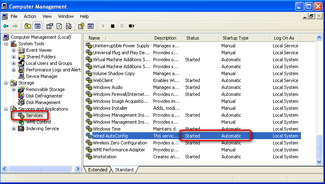
Task: Toggle Show/Hide Console Tree button
Action: (x=38, y=26)
